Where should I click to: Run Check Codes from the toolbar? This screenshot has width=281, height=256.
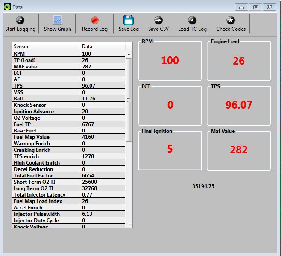[231, 20]
